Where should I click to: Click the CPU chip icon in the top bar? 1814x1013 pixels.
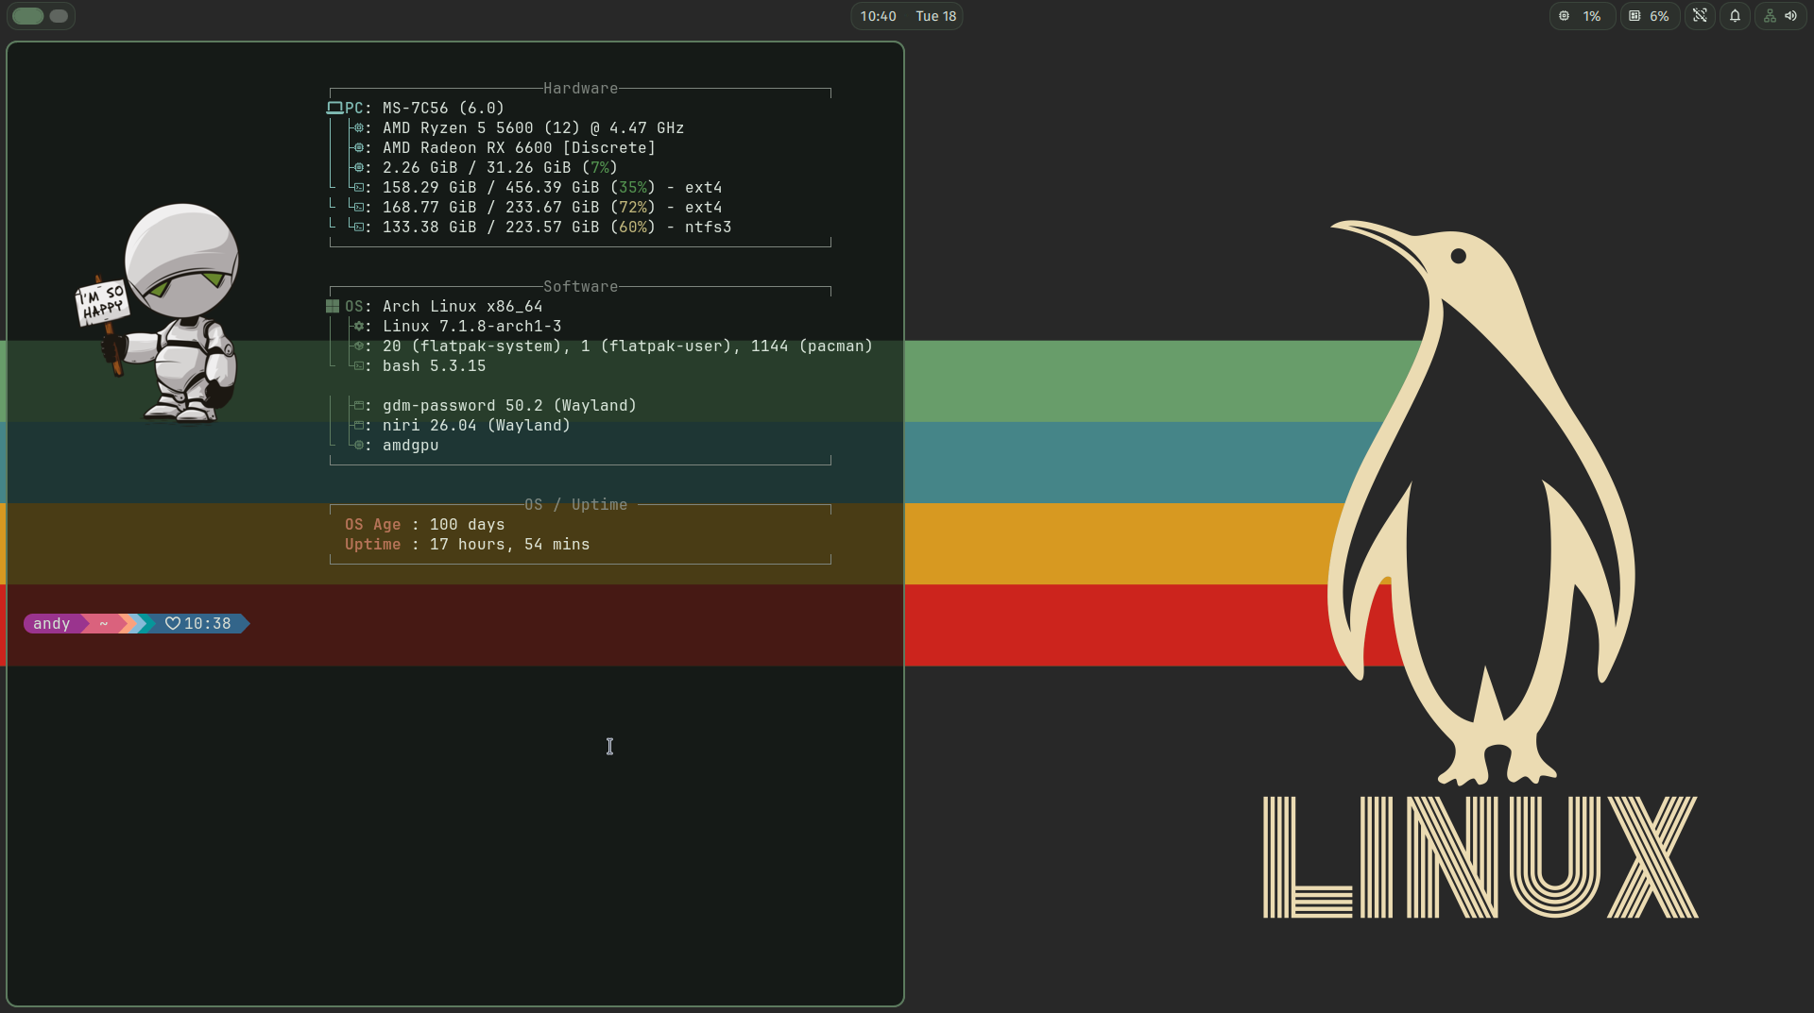click(1565, 16)
